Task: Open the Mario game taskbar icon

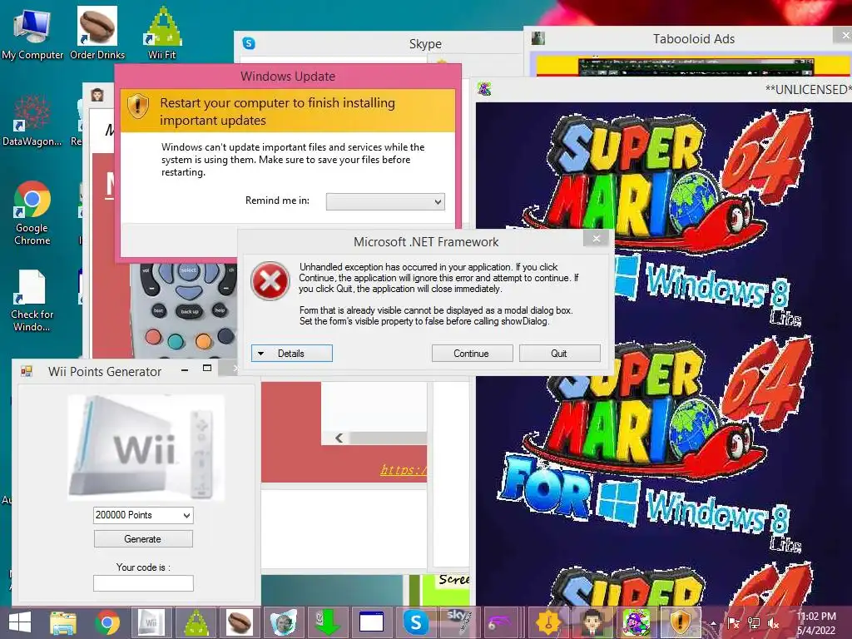Action: coord(637,622)
